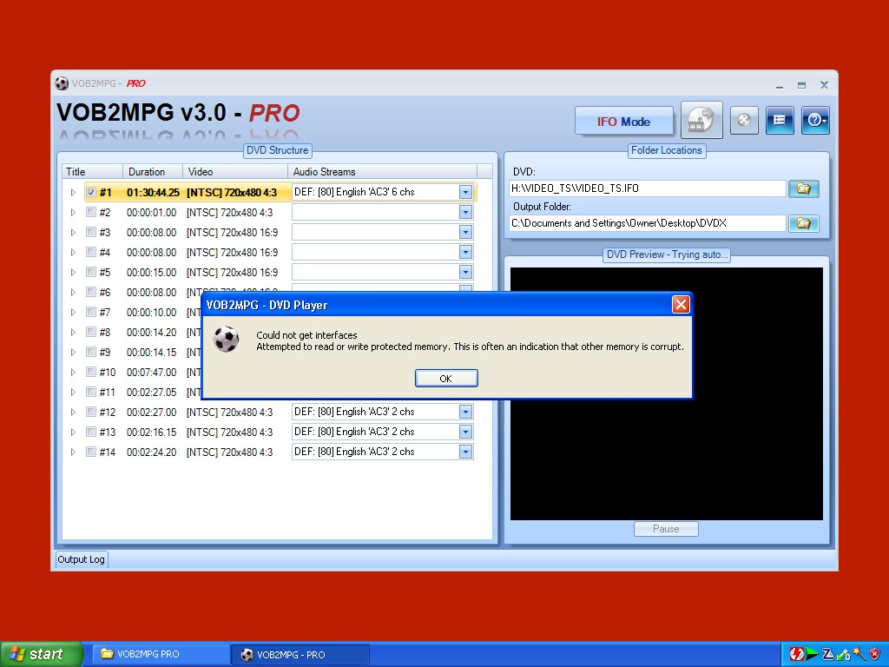Image resolution: width=889 pixels, height=667 pixels.
Task: Click title #1 duration 01:30:44.25
Action: (x=153, y=193)
